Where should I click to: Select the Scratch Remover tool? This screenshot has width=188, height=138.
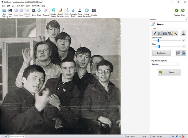coord(60,11)
